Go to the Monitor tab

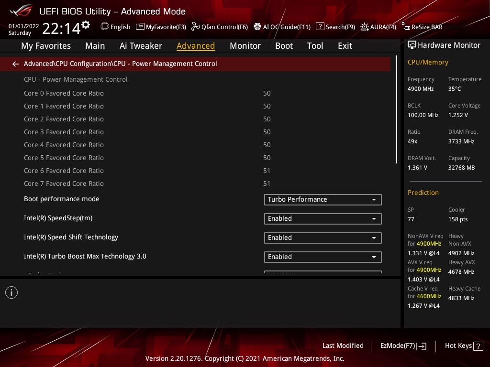(x=245, y=46)
